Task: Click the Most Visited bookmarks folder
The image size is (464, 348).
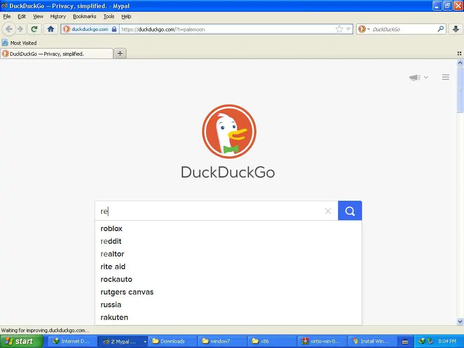Action: point(19,43)
